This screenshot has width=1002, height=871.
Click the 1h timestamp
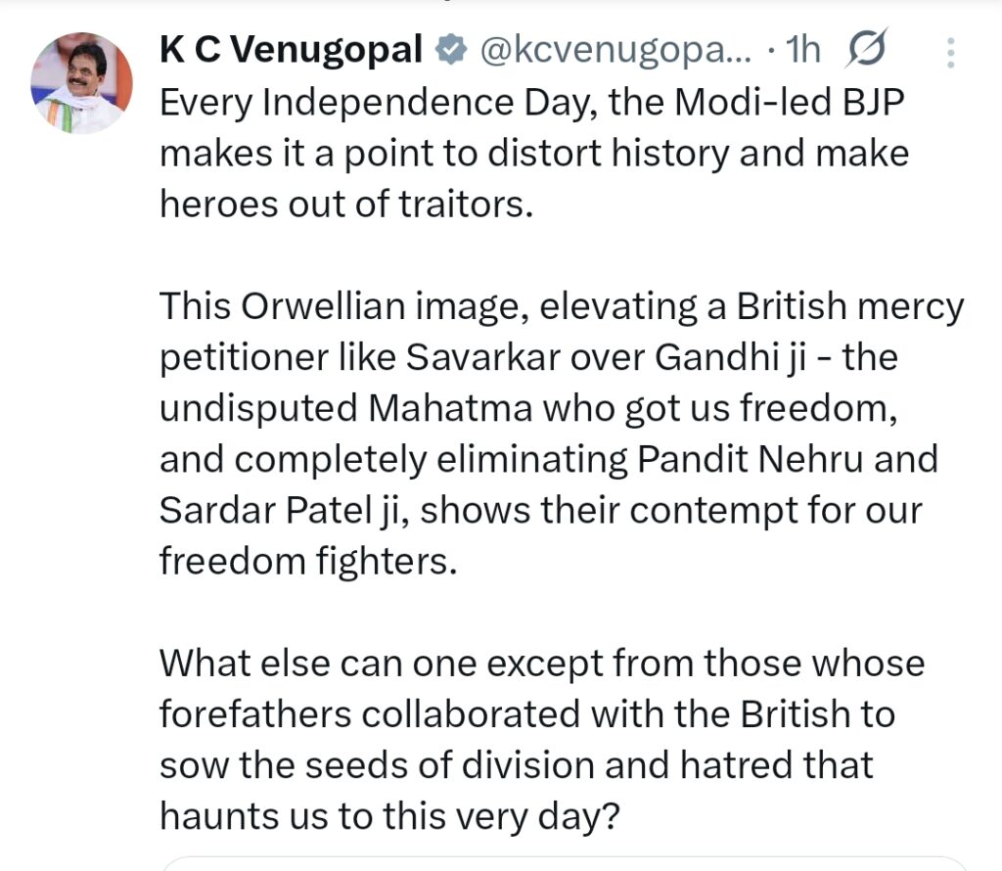tap(801, 50)
